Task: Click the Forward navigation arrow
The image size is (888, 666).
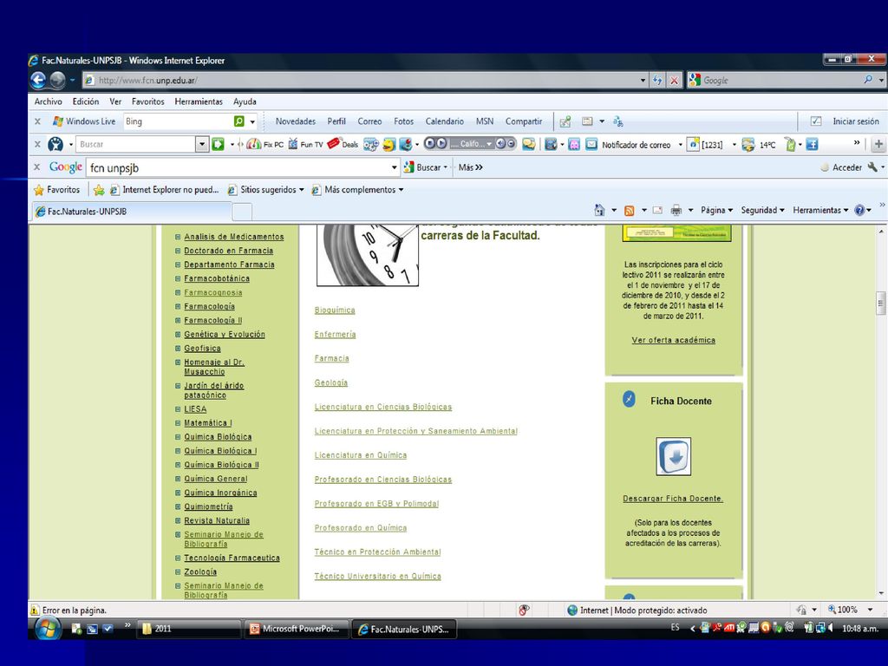Action: tap(57, 81)
